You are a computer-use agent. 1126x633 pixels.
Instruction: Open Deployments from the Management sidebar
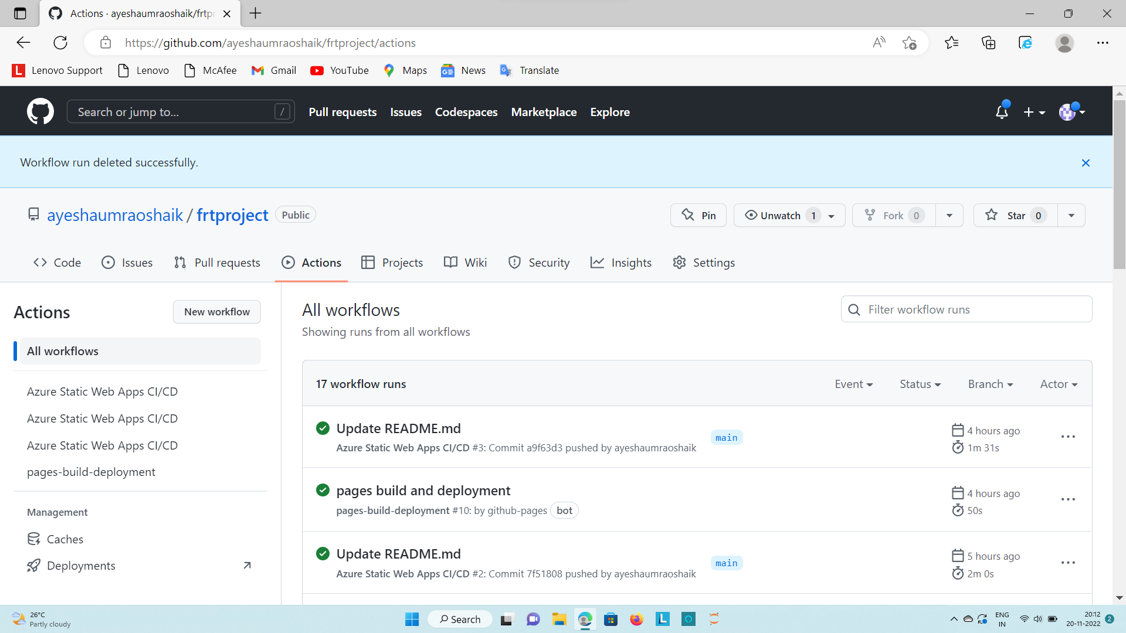click(80, 566)
